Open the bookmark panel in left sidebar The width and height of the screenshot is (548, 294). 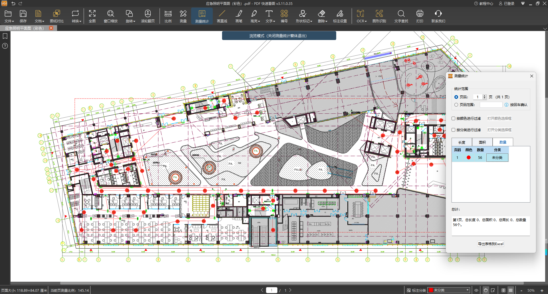(x=5, y=36)
